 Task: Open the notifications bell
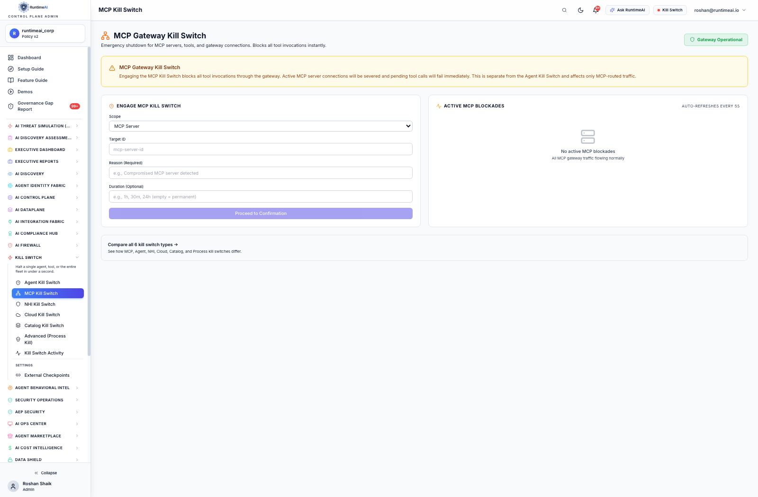[x=596, y=10]
